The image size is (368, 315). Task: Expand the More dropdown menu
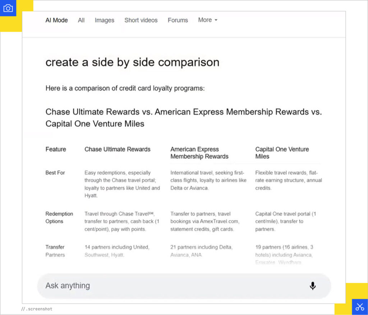tap(208, 20)
